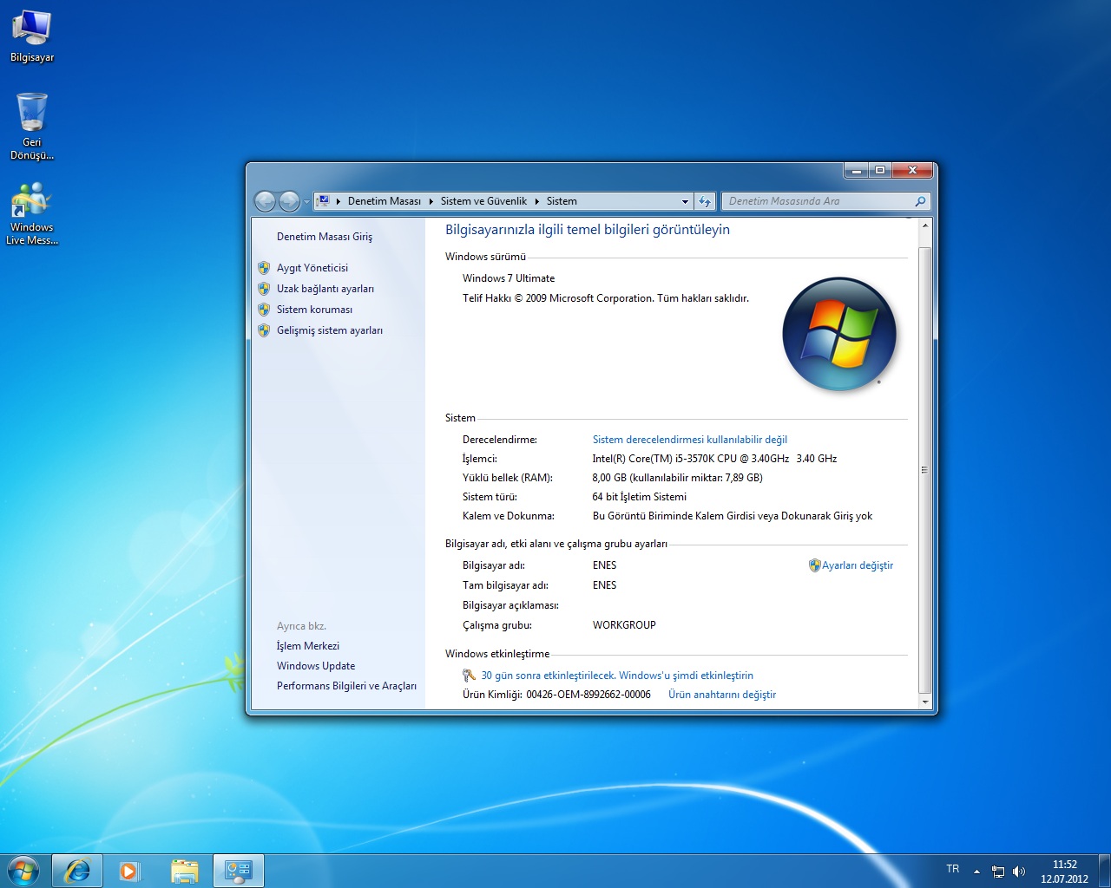Click the WORKGROUP value
This screenshot has width=1111, height=888.
(624, 625)
